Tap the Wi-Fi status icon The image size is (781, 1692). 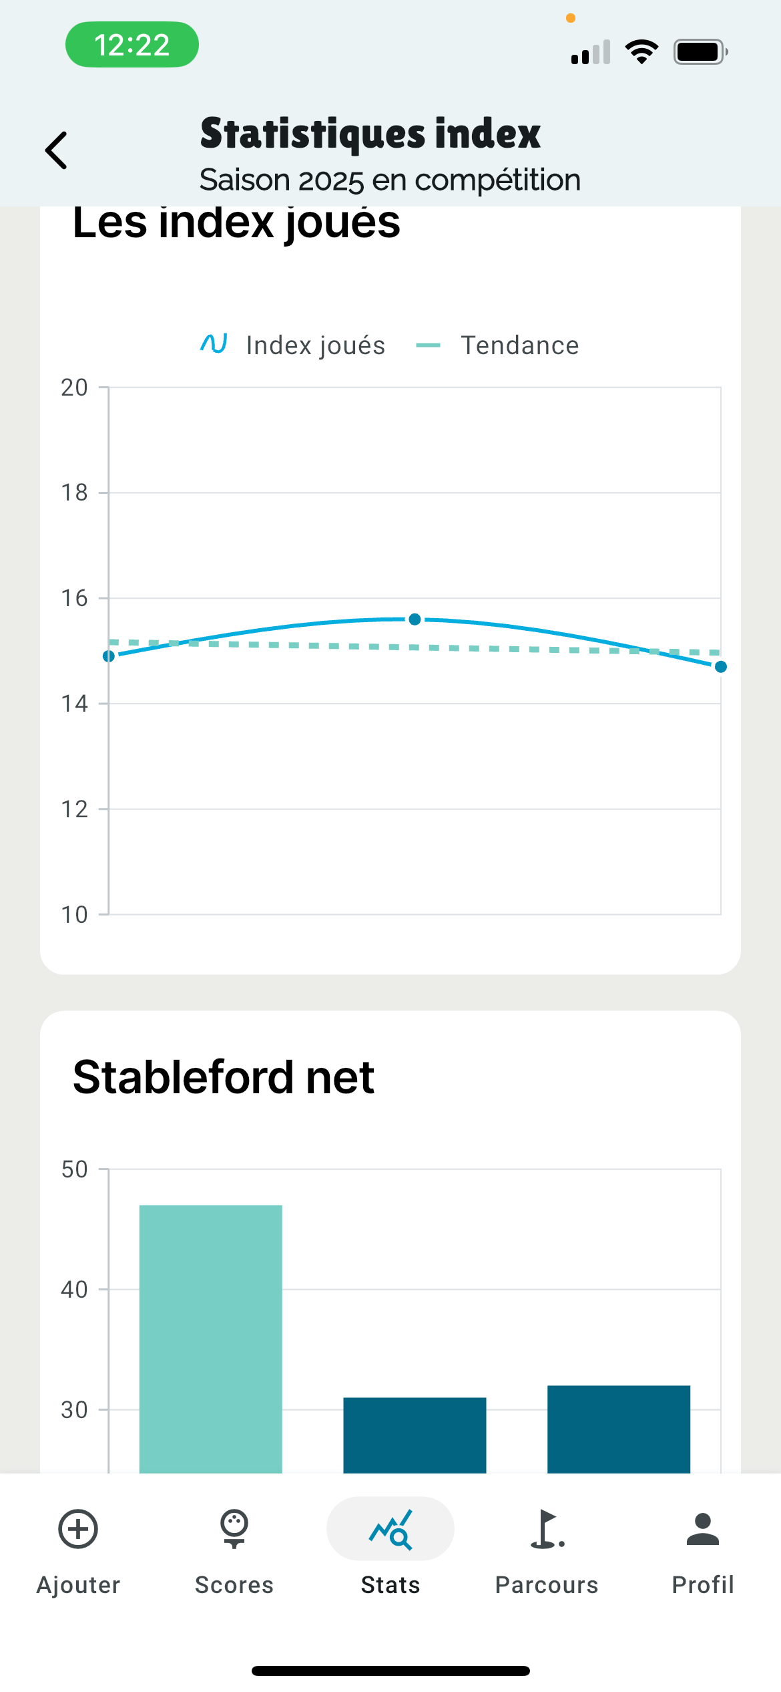point(641,51)
